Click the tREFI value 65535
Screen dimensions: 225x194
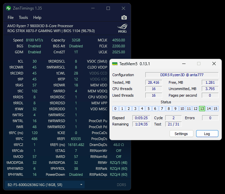(76, 139)
